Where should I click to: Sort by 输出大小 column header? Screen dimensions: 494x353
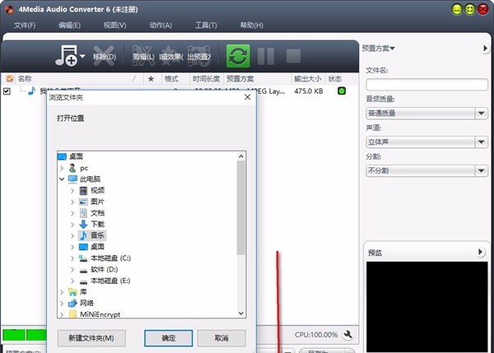(308, 79)
